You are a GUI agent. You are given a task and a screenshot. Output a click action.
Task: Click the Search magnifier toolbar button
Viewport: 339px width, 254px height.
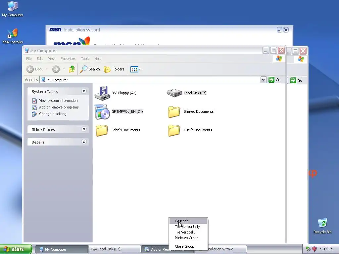pyautogui.click(x=90, y=69)
